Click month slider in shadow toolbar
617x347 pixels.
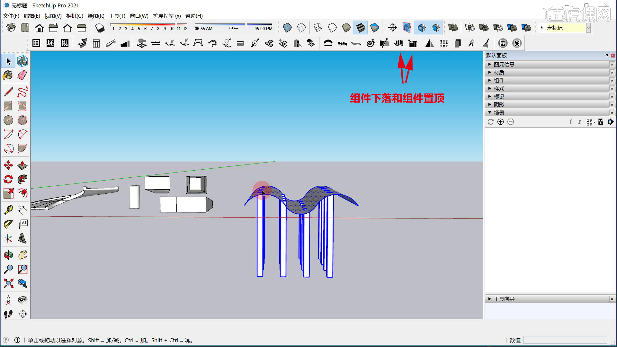point(149,24)
